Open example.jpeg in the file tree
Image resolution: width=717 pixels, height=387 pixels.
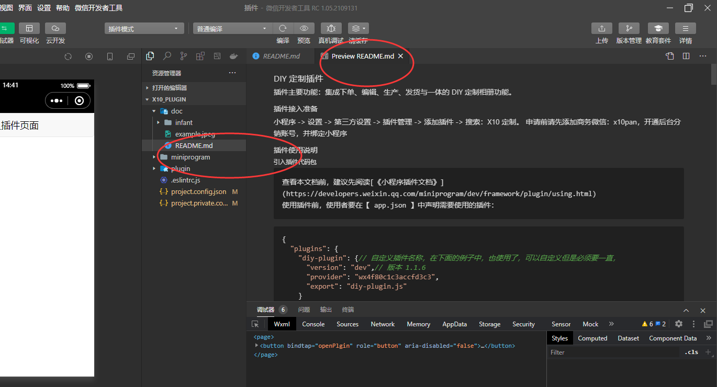tap(194, 134)
